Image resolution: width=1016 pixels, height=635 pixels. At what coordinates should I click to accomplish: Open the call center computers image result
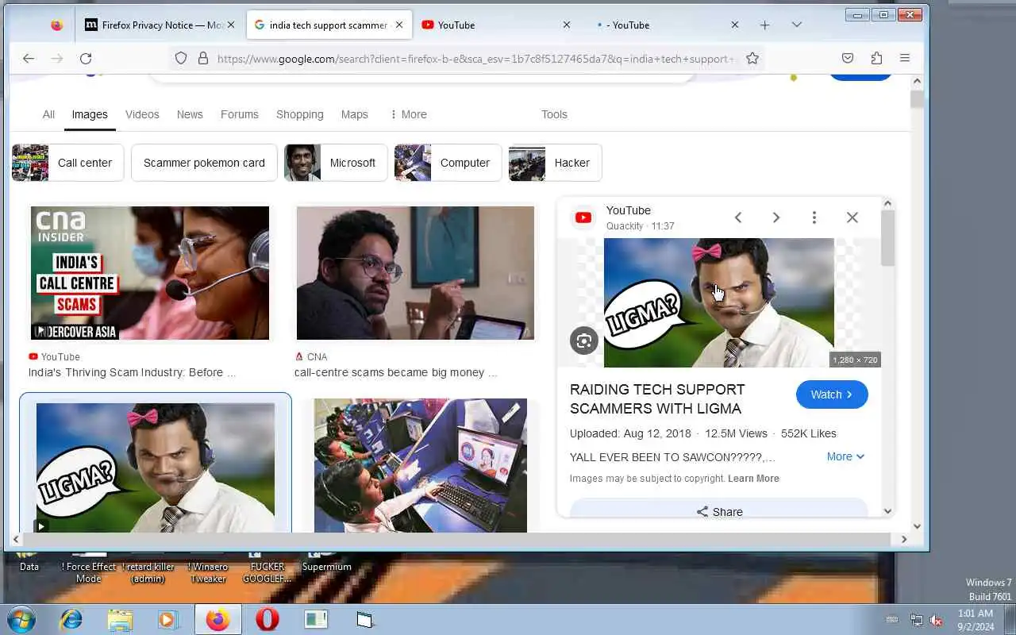click(x=420, y=465)
